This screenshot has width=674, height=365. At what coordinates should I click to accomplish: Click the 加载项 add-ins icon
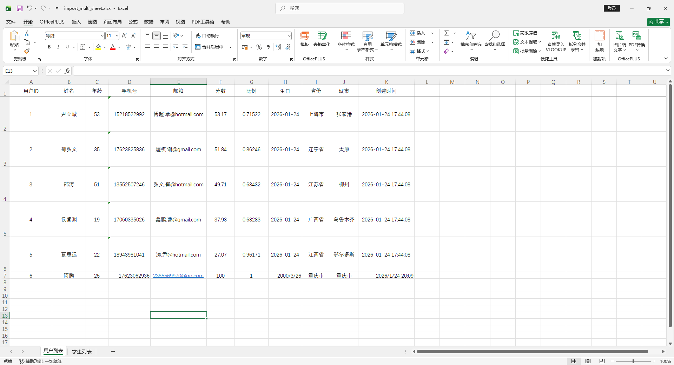pyautogui.click(x=599, y=40)
